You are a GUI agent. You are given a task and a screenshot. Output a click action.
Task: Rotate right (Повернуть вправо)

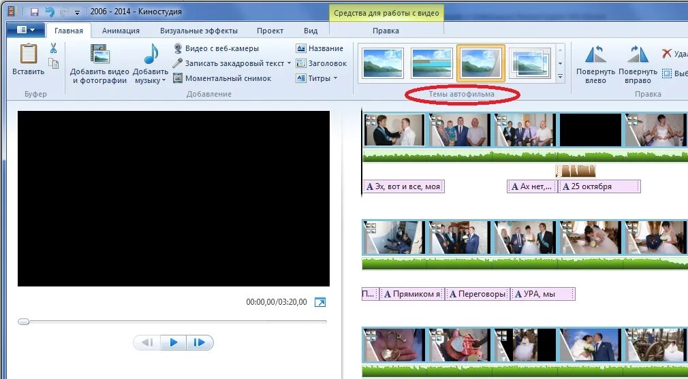pos(638,63)
